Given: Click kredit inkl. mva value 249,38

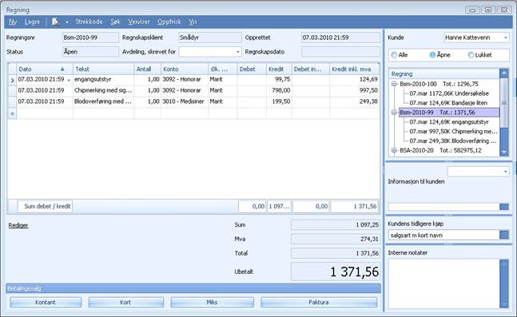Looking at the screenshot, I should [368, 101].
